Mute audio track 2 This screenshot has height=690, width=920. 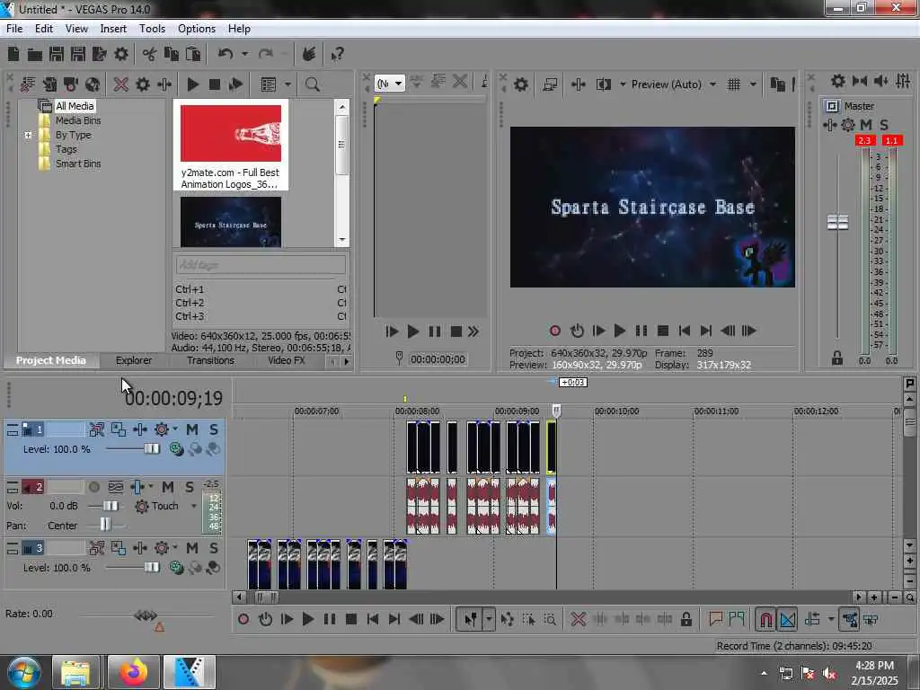(x=168, y=487)
